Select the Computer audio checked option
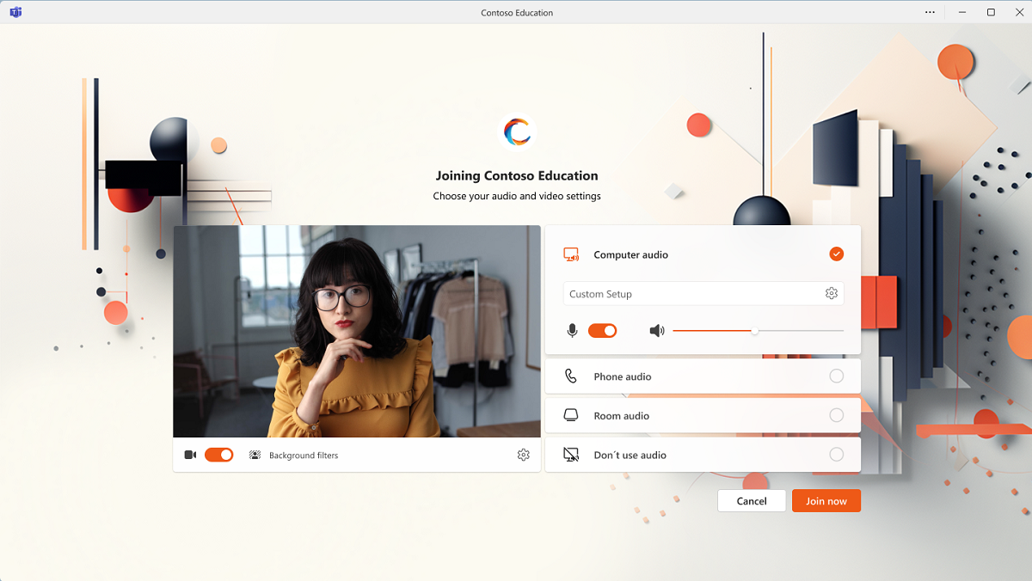The width and height of the screenshot is (1032, 581). tap(836, 254)
